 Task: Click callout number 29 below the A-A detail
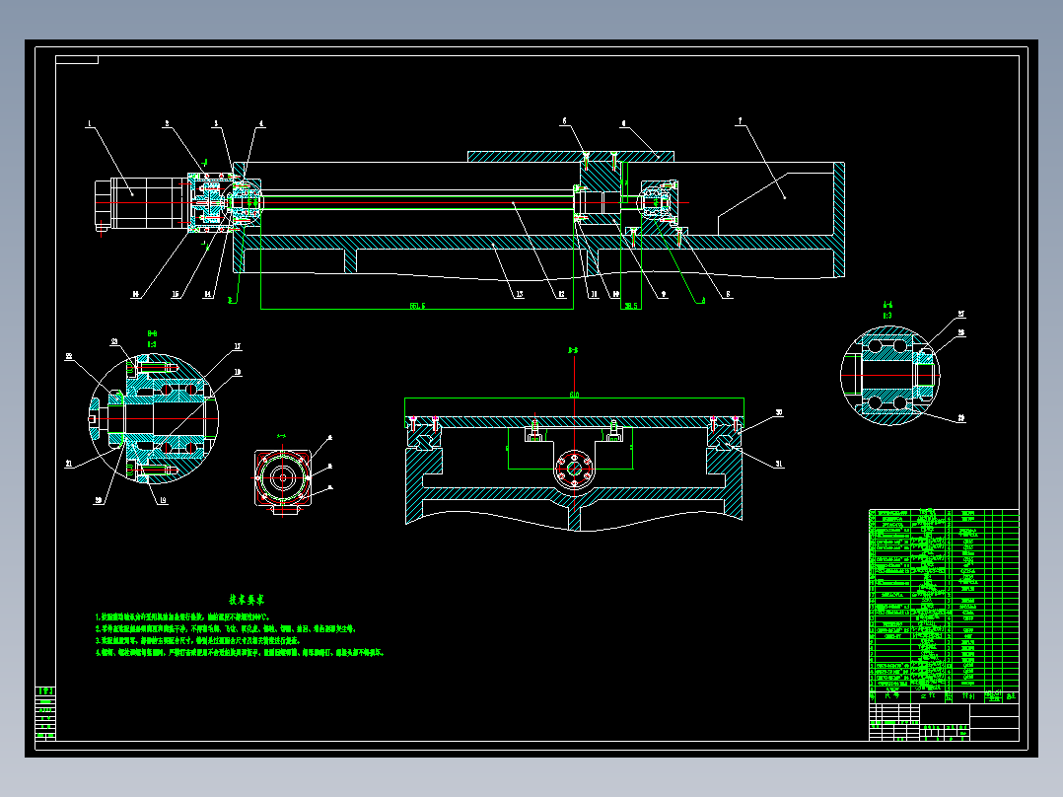961,418
